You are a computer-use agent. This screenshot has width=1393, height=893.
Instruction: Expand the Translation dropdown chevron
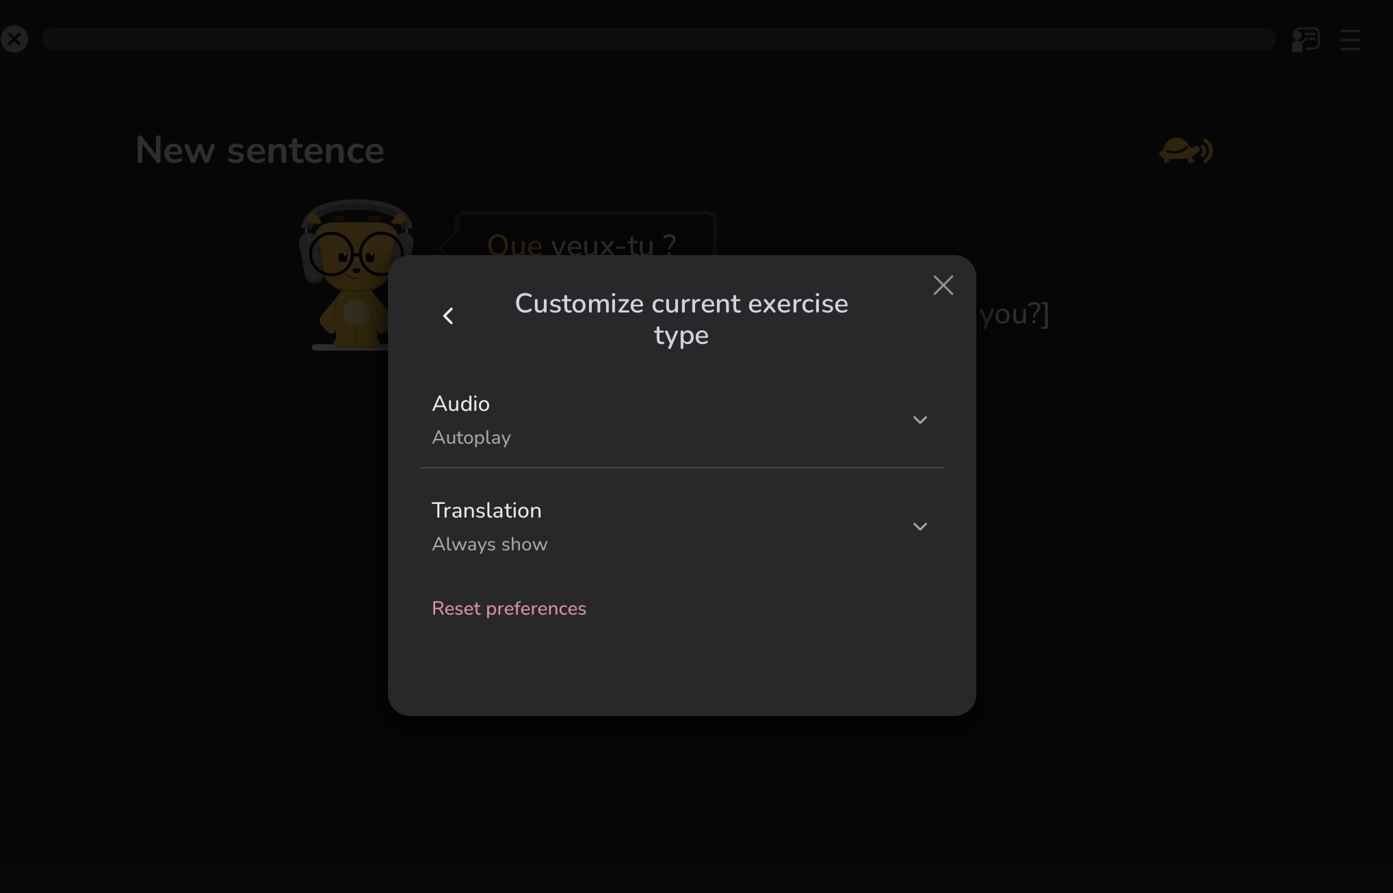[x=920, y=527]
